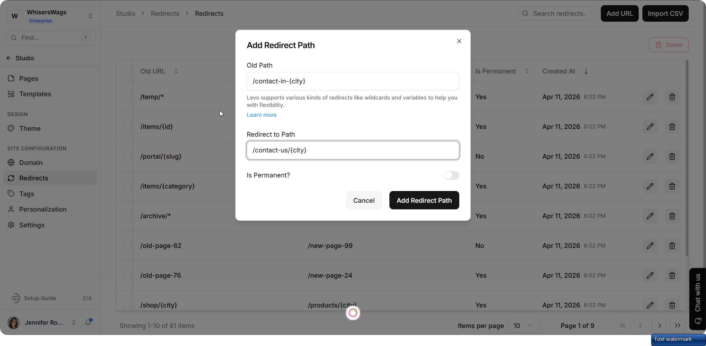Click trash icon for /items/{category} row
706x346 pixels.
pos(672,186)
